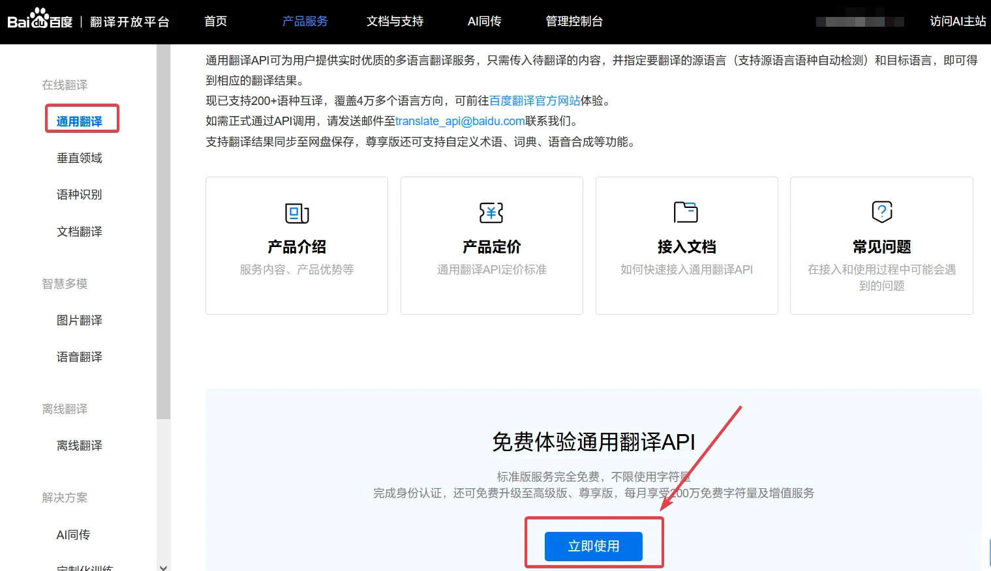
Task: Click the 产品介绍 document icon
Action: tap(297, 212)
